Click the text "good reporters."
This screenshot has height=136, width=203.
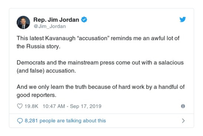pyautogui.click(x=36, y=95)
